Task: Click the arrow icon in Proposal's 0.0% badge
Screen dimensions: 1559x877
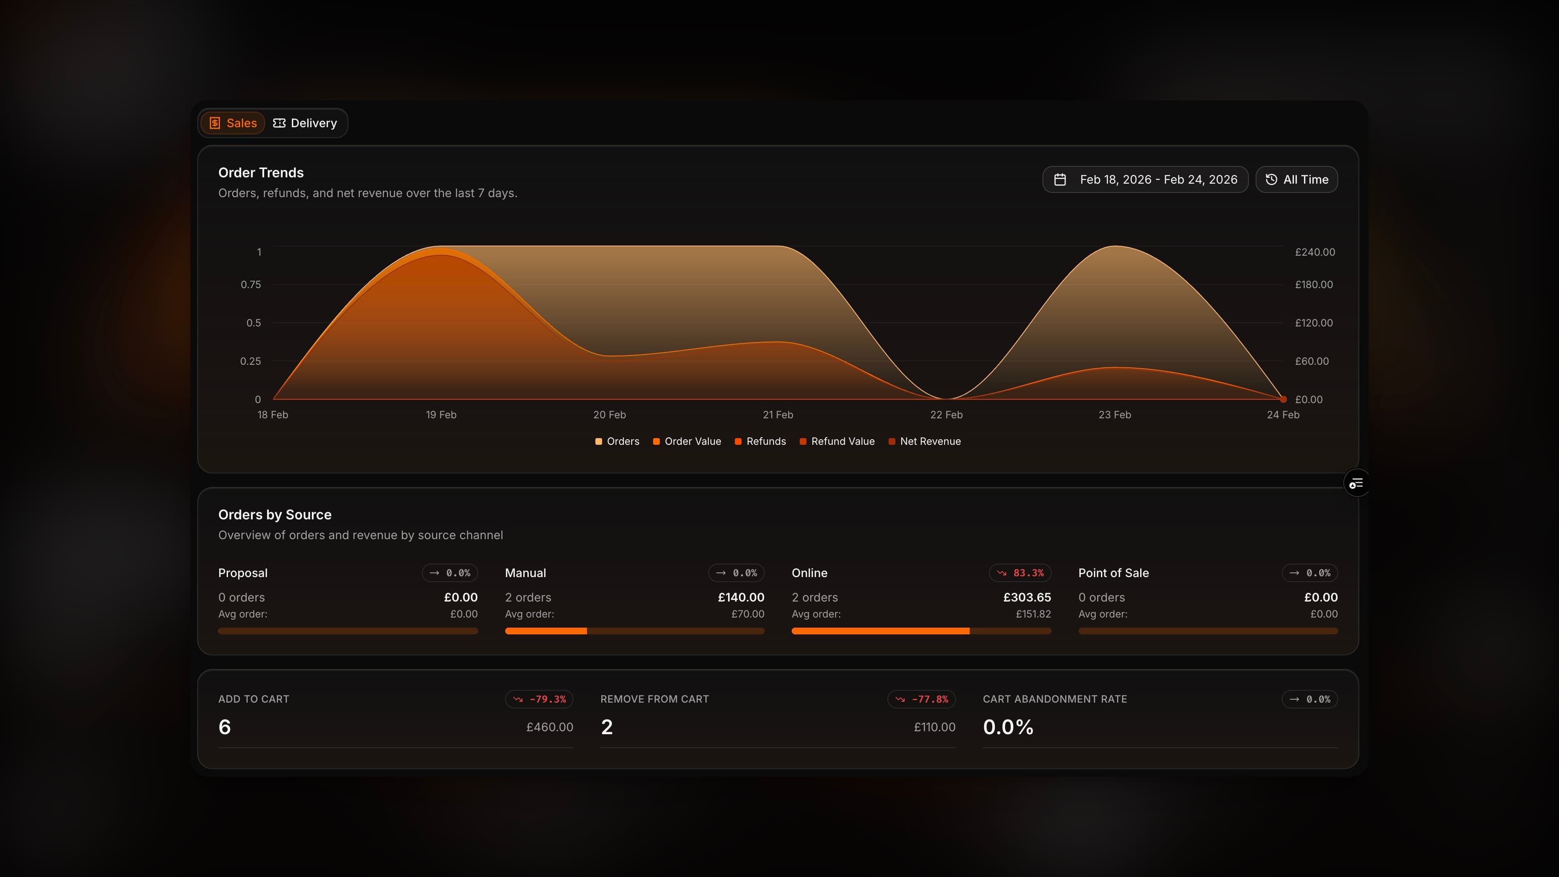Action: click(x=434, y=573)
